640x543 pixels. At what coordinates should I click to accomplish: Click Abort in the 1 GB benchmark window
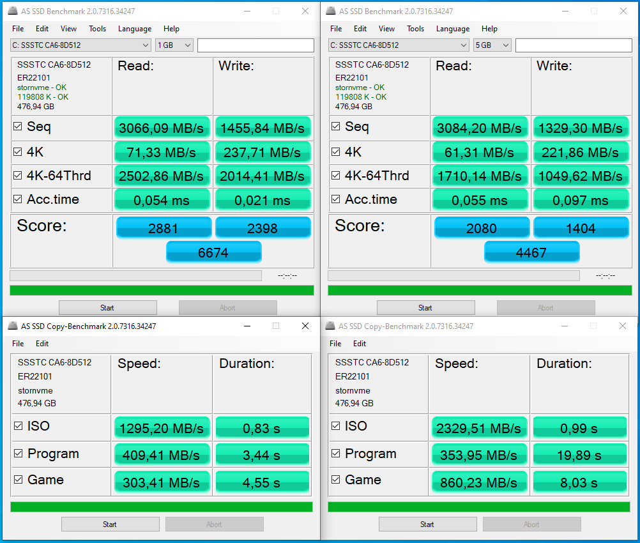pyautogui.click(x=228, y=307)
